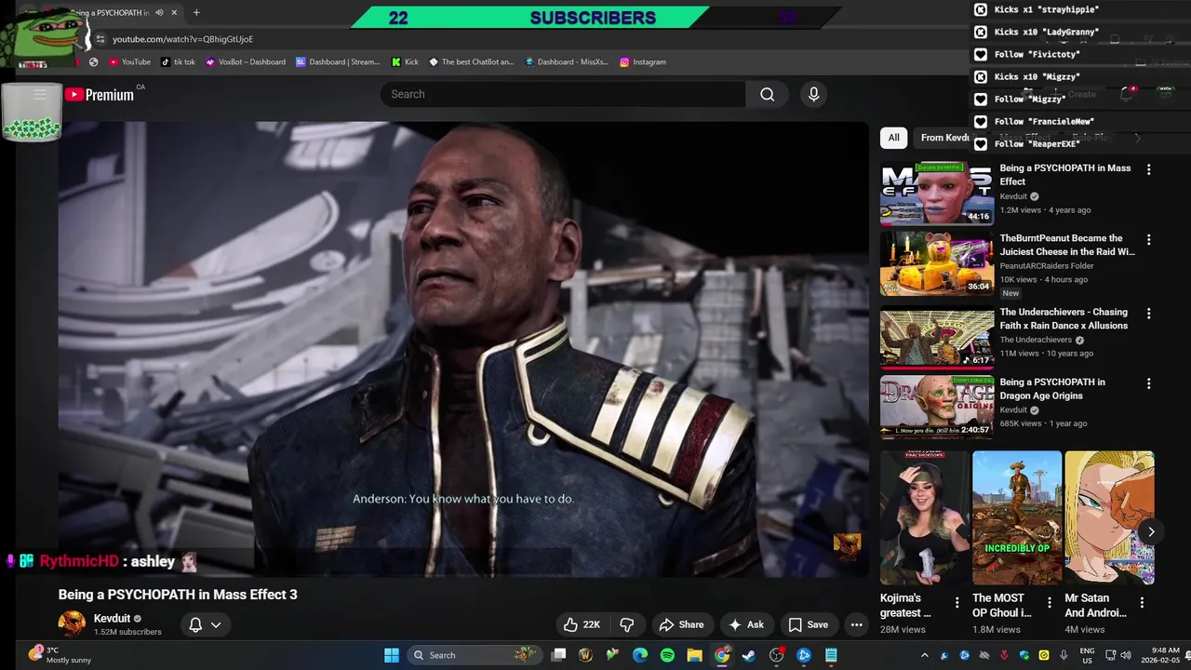Viewport: 1191px width, 670px height.
Task: Open the globe icon bookmark
Action: (93, 62)
